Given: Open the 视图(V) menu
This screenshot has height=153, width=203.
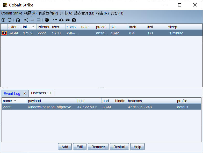Looking at the screenshot, I should click(30, 13).
